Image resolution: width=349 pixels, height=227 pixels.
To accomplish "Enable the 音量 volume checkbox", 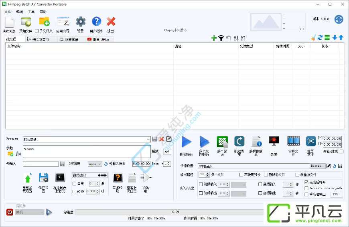I will tap(75, 184).
